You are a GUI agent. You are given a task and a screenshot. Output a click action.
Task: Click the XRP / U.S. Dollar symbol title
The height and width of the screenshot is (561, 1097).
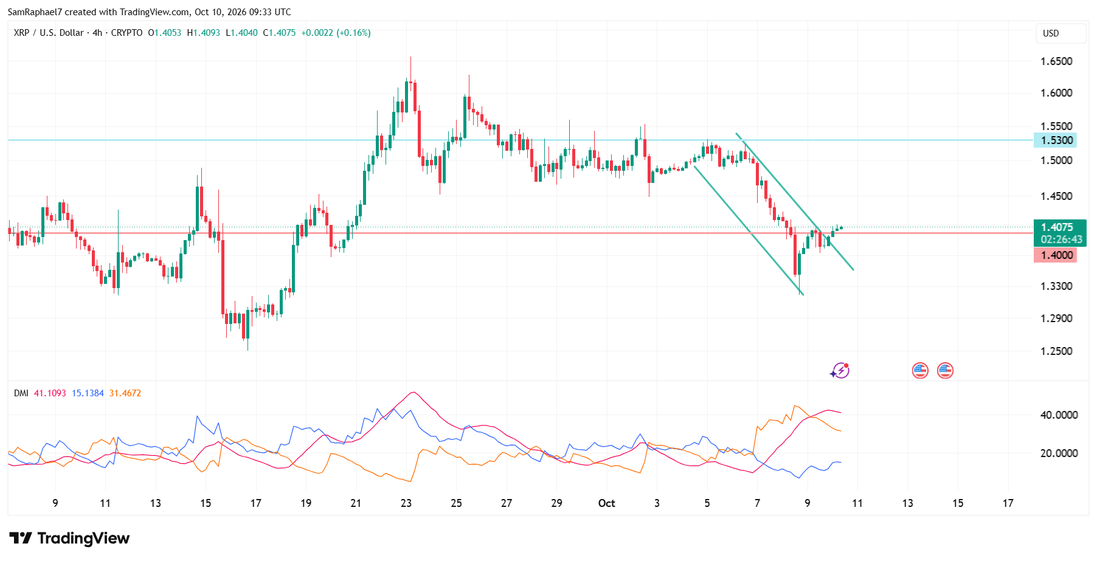49,33
